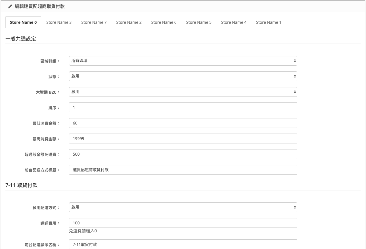Click the 前台配送顯示名稱 input field
The width and height of the screenshot is (366, 249).
183,244
